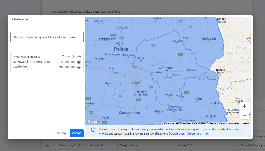This screenshot has height=151, width=265.
Task: Click Zgłoś błąd w mapach link
Action: [239, 123]
